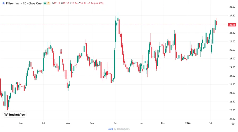Click the Nov label on the time axis
Viewport: 238px width, 132px height.
click(x=141, y=123)
